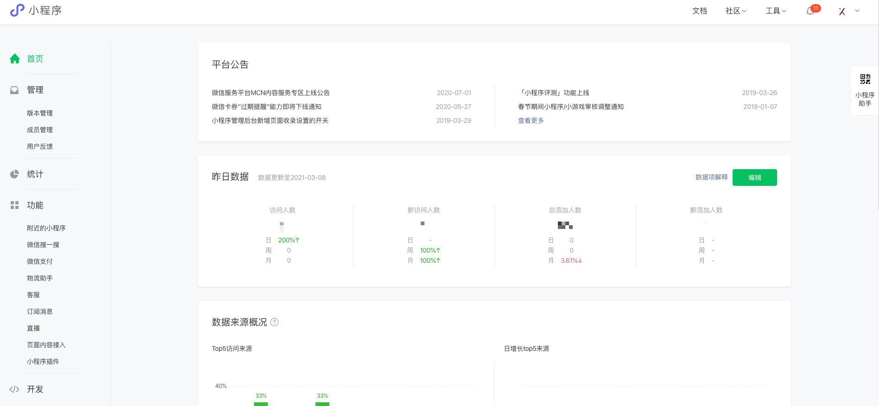Screen dimensions: 879x406
Task: Open 客服 page
Action: pyautogui.click(x=33, y=295)
